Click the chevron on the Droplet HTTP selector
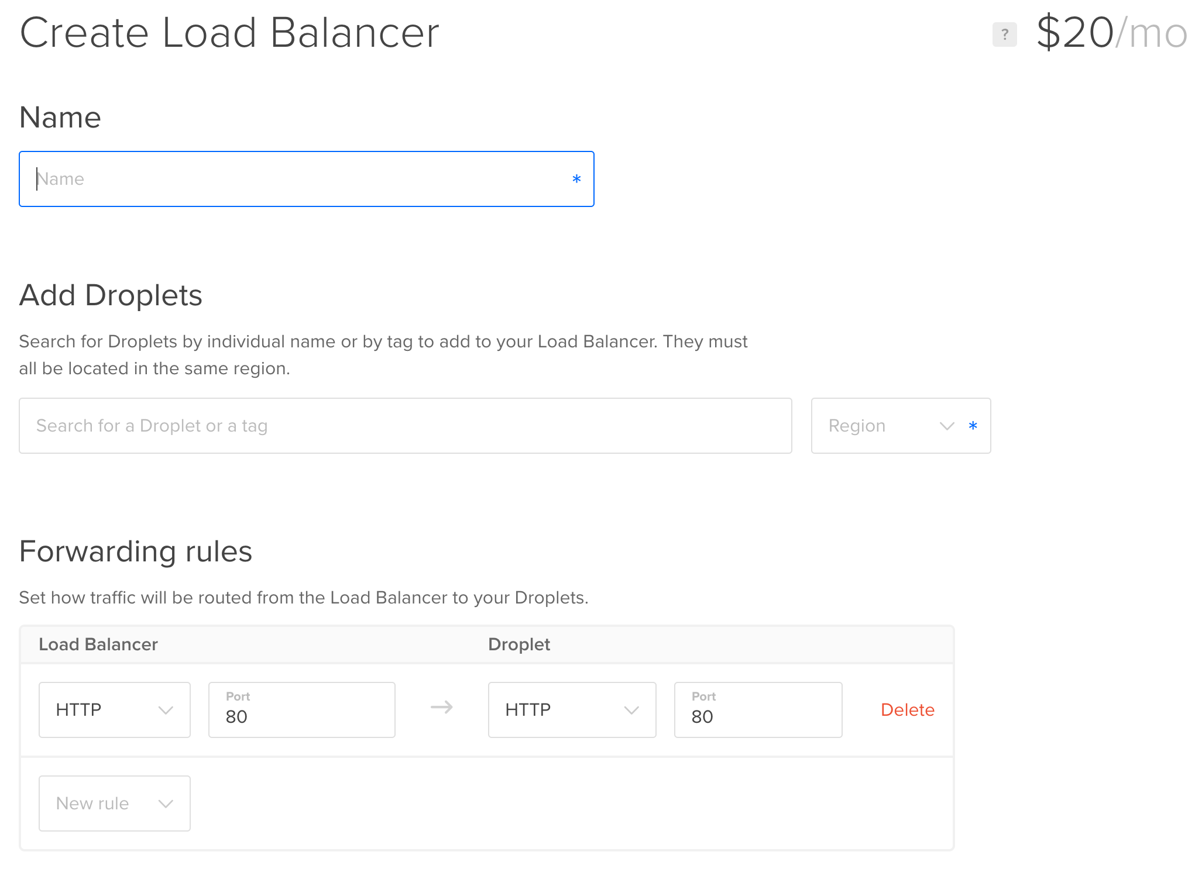1195x876 pixels. click(x=633, y=709)
